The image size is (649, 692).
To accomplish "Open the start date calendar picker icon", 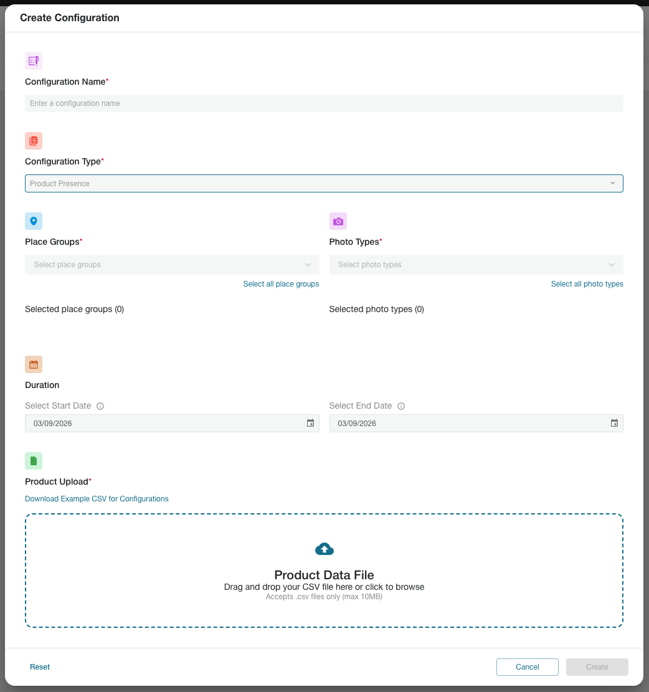I will click(311, 423).
